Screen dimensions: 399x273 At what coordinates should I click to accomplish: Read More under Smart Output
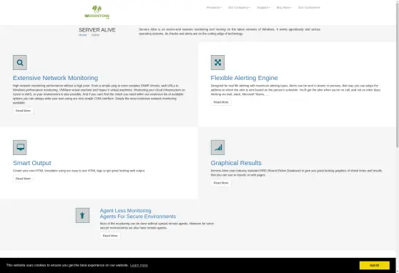(23, 179)
